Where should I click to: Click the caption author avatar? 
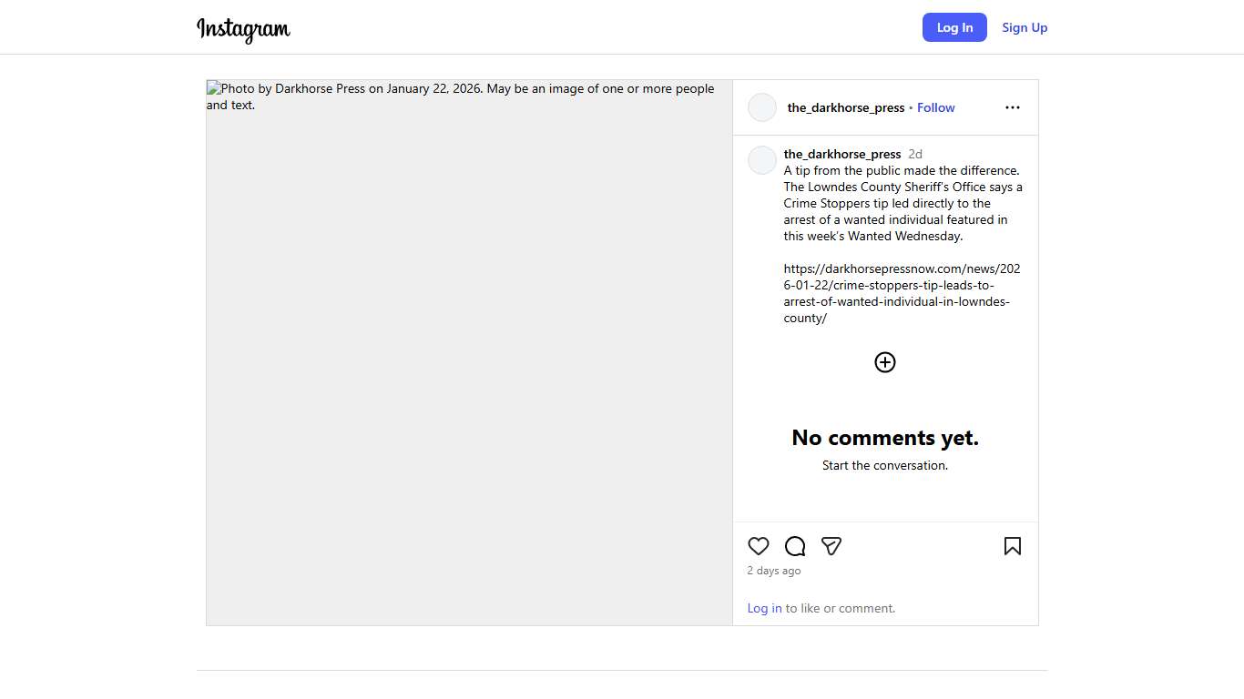click(x=761, y=160)
